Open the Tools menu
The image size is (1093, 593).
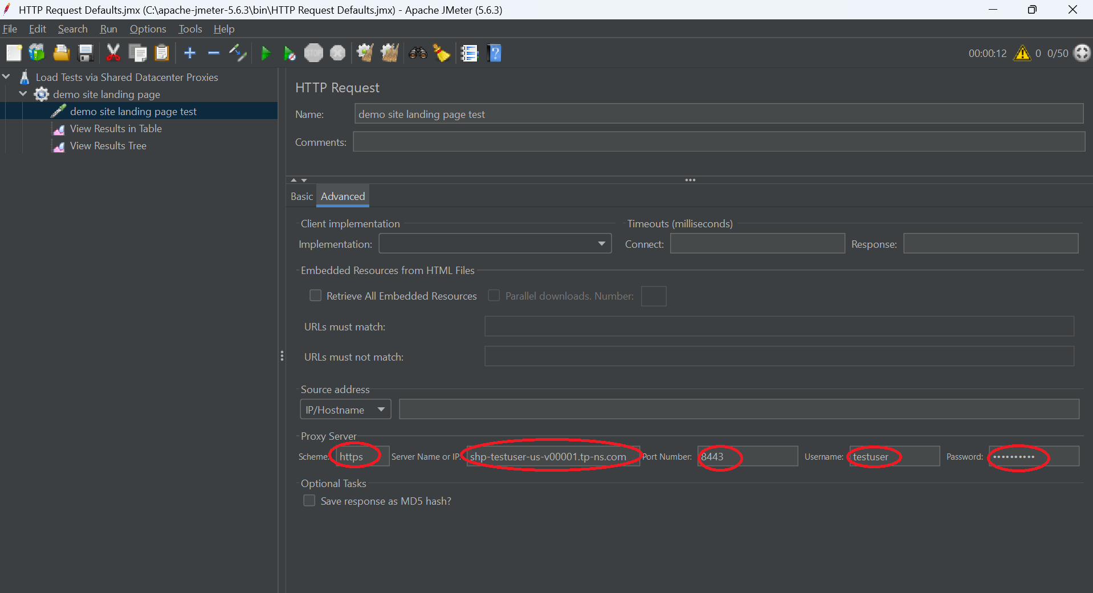(x=190, y=29)
